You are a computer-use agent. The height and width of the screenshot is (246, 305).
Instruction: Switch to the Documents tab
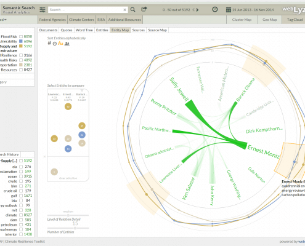pyautogui.click(x=48, y=30)
